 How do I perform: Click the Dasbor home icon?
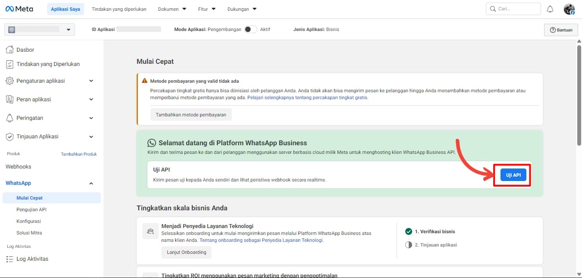coord(9,50)
